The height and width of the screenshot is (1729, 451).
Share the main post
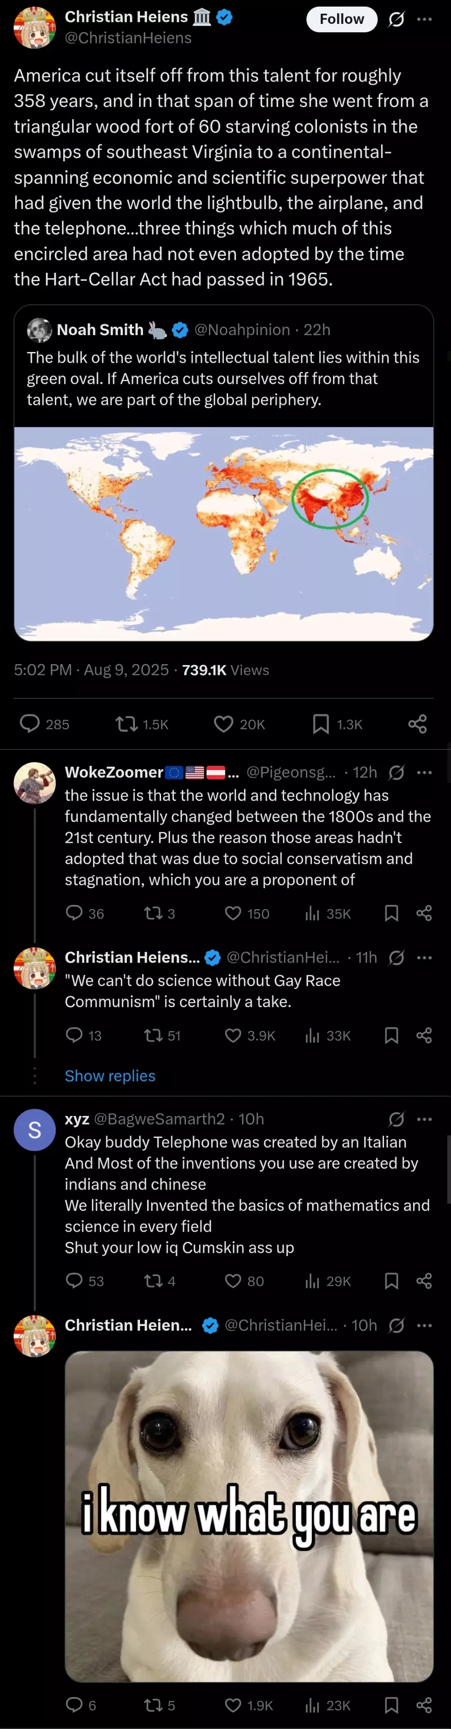pyautogui.click(x=417, y=724)
